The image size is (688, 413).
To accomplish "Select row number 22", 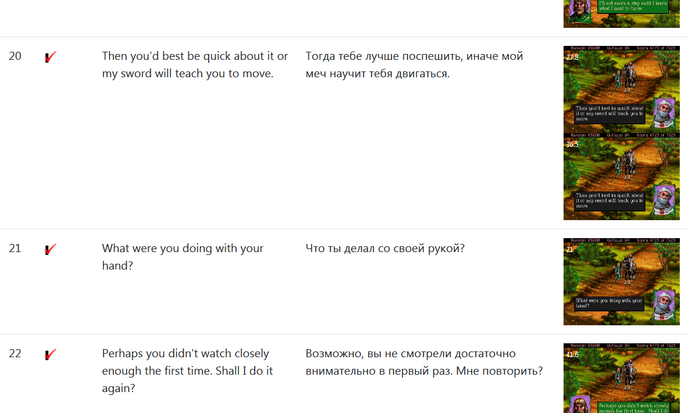I will coord(15,354).
